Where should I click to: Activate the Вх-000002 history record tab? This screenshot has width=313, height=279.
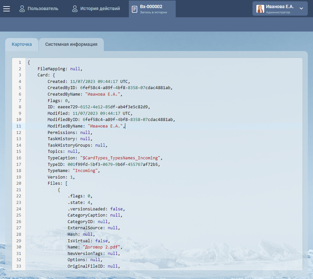(x=153, y=9)
